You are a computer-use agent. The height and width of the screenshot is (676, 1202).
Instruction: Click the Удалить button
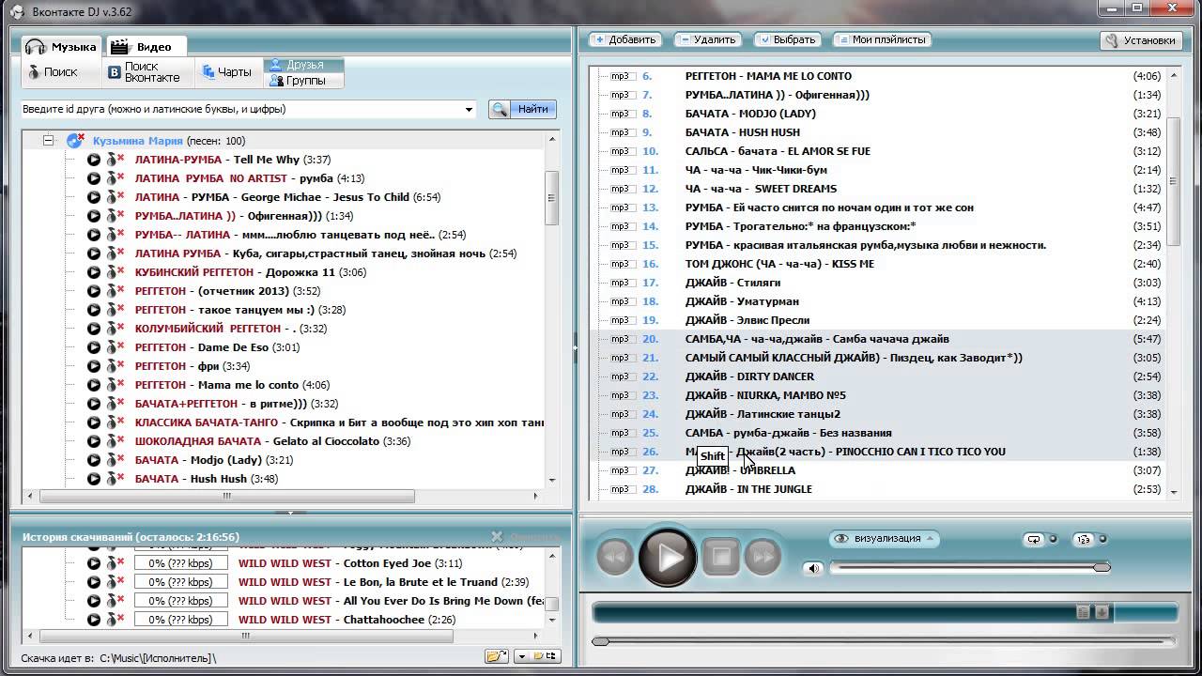pos(707,39)
